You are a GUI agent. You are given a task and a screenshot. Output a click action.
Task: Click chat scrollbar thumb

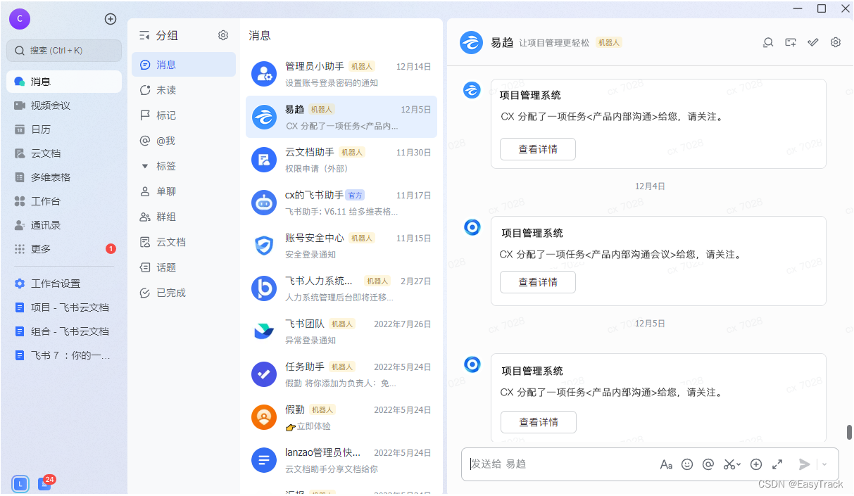coord(849,432)
